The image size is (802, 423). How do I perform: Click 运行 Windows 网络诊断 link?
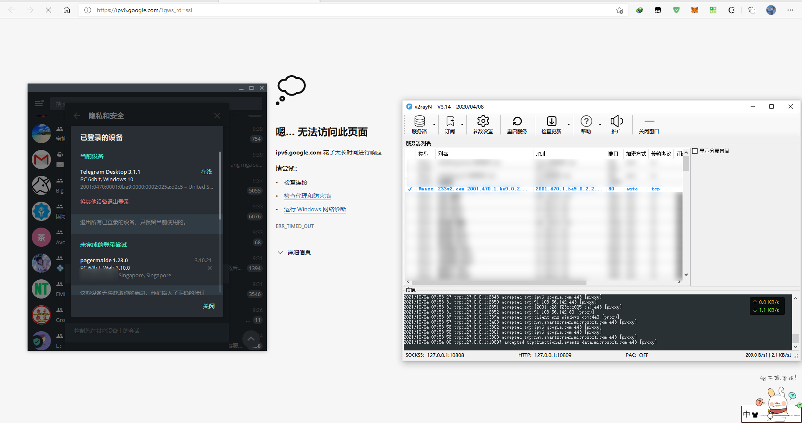[x=315, y=209]
